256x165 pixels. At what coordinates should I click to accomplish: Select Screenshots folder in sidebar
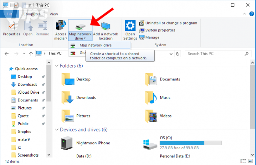point(25,155)
